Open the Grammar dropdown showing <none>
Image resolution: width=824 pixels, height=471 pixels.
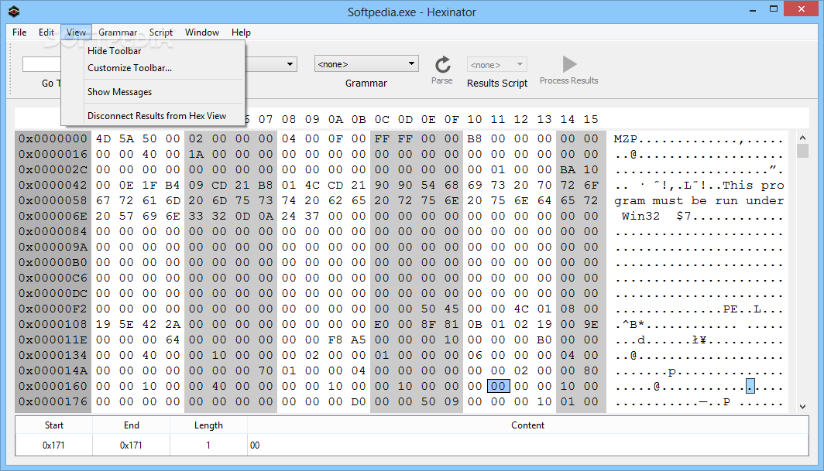point(366,64)
